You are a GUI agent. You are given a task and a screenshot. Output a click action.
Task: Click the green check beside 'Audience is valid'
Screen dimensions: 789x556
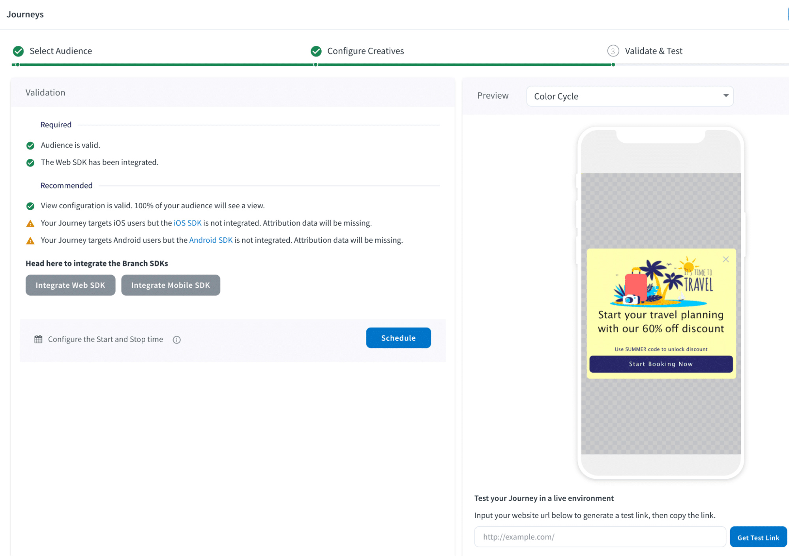click(30, 145)
